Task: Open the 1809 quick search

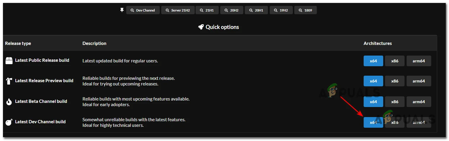Action: coord(305,10)
